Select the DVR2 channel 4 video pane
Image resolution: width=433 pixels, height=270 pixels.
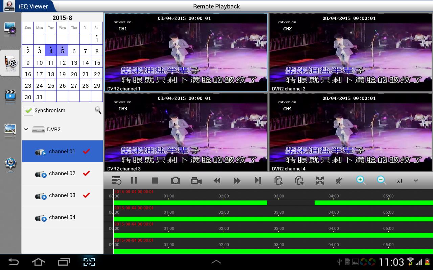coord(351,132)
